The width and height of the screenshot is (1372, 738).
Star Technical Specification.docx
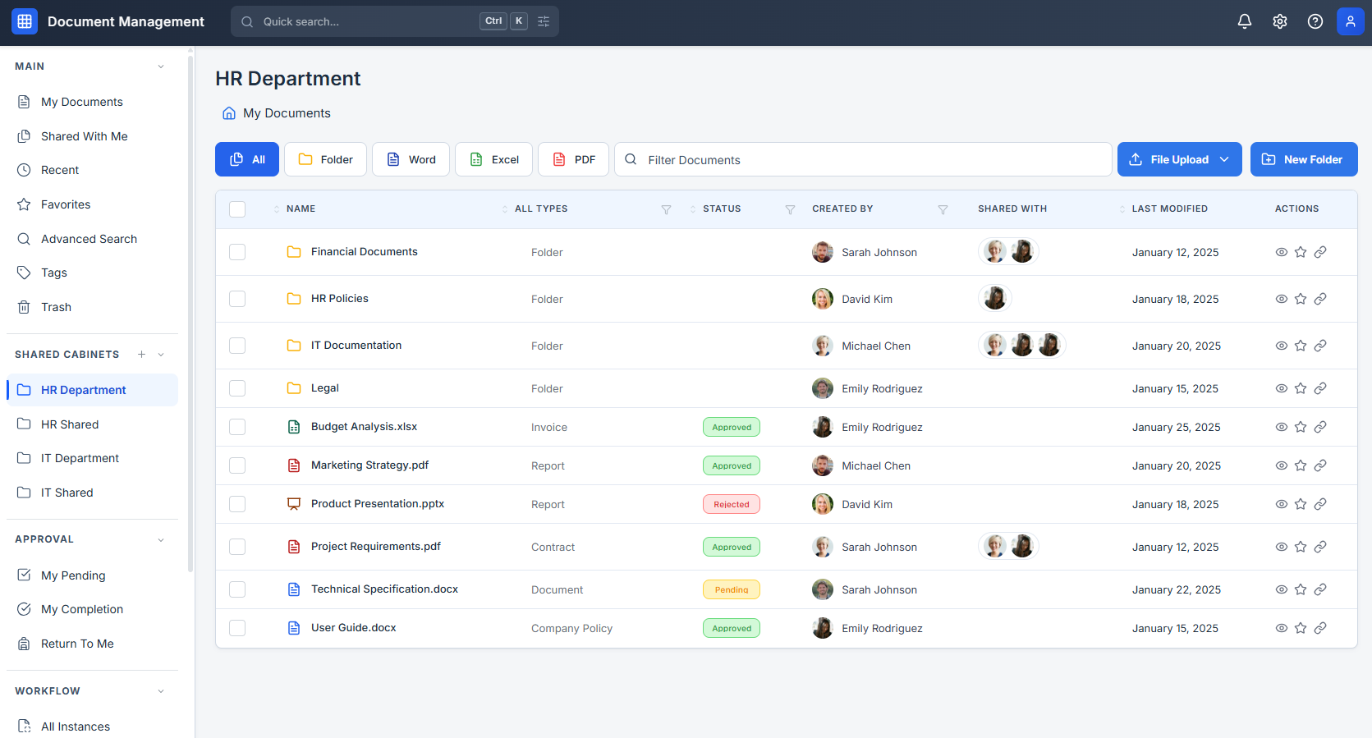coord(1301,589)
